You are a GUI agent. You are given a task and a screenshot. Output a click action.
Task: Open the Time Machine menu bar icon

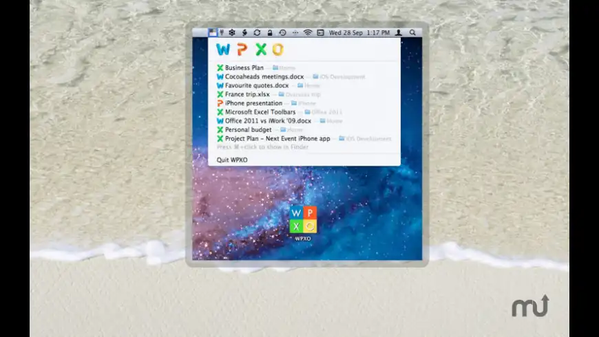pos(282,32)
